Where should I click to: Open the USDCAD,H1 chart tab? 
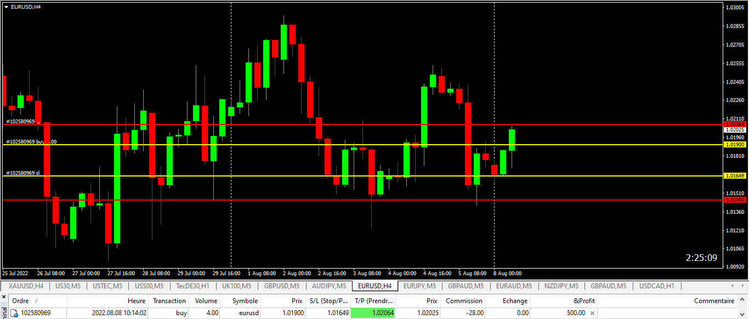[x=656, y=286]
